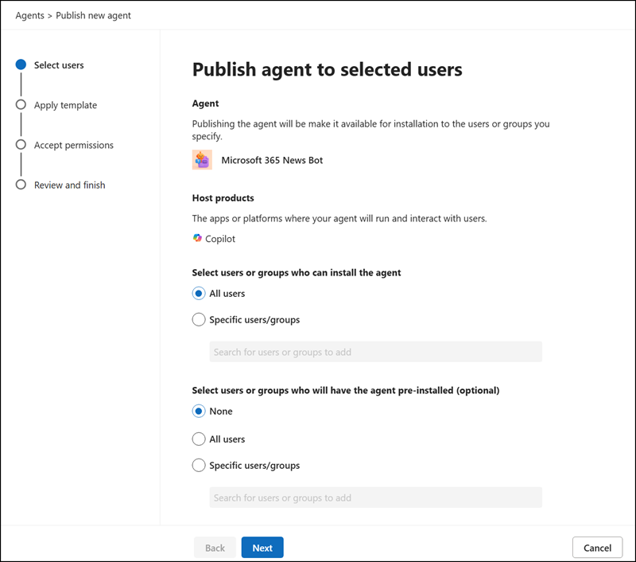This screenshot has height=562, width=636.
Task: Click the Copilot host product label
Action: (220, 239)
